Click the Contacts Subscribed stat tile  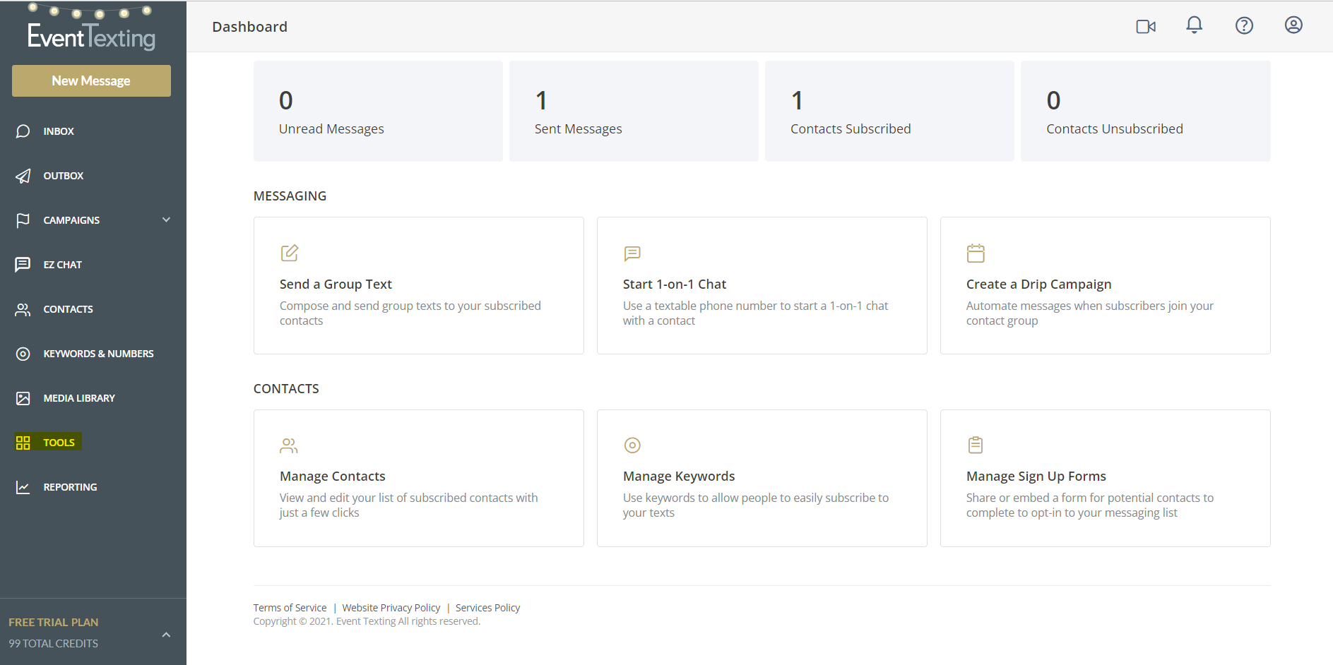point(889,111)
